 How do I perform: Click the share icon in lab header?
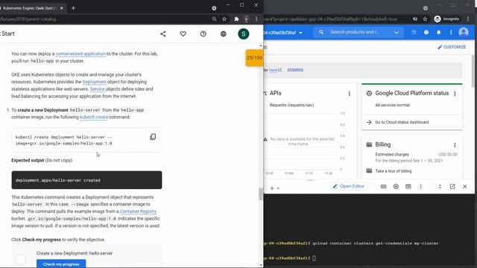click(x=163, y=33)
